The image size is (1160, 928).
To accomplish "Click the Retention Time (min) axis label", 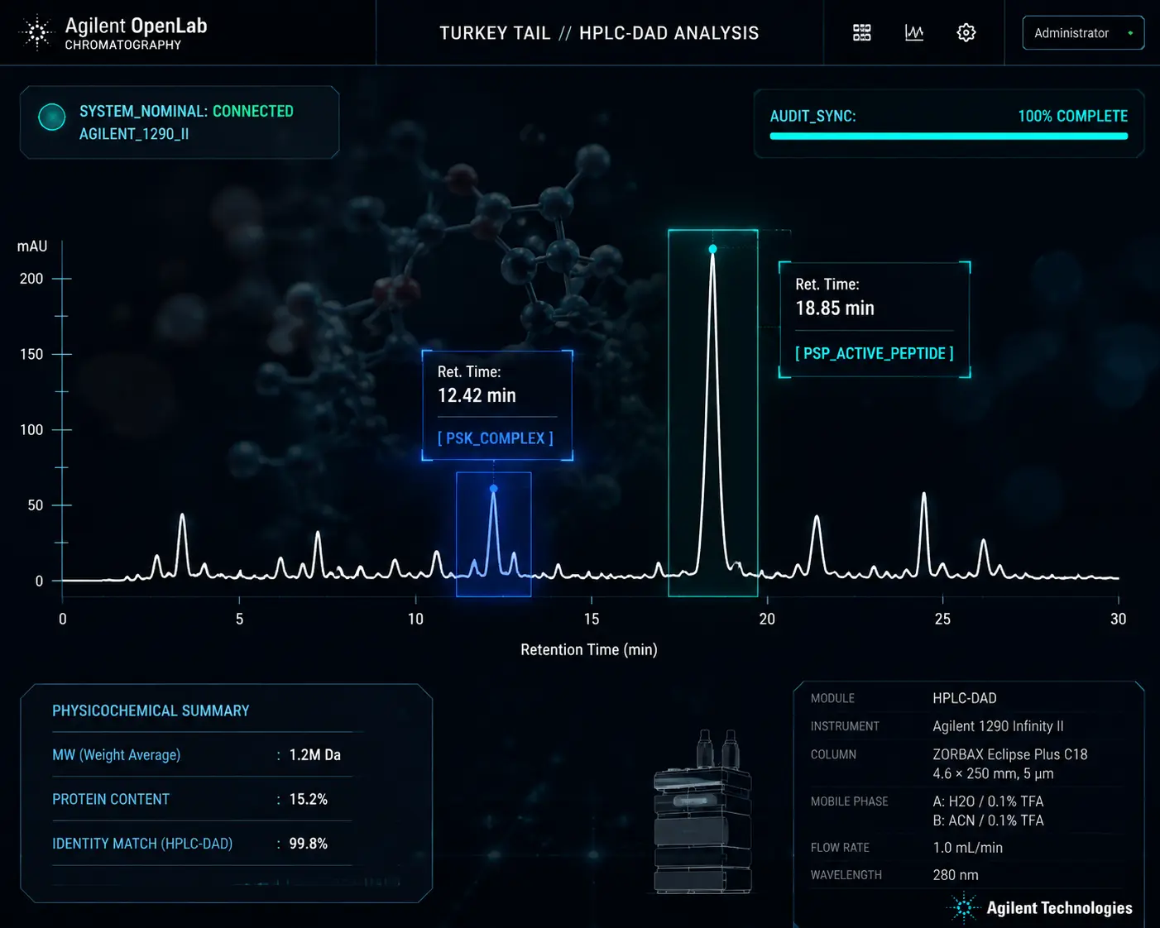I will tap(589, 649).
